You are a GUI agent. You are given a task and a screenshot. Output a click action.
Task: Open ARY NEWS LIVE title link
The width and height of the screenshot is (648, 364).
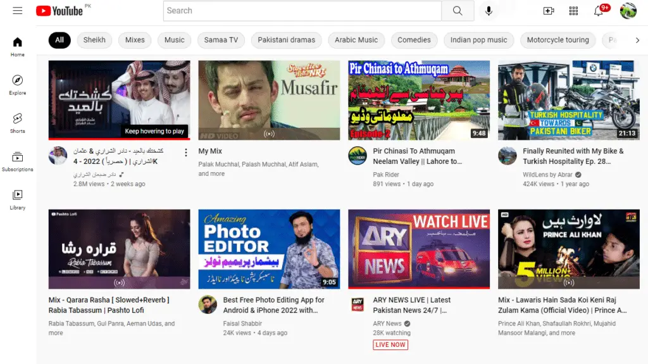[x=411, y=305]
